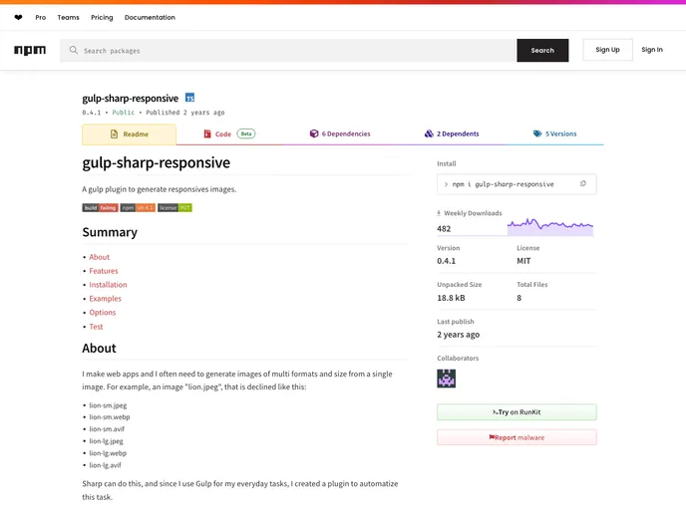The image size is (686, 510).
Task: Click the weekly downloads sparkline chart
Action: click(550, 227)
